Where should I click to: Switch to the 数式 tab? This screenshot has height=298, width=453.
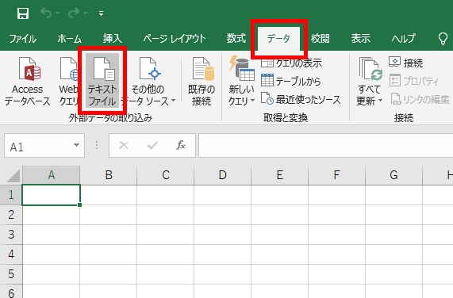click(236, 39)
